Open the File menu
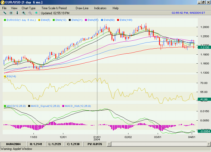The image size is (211, 152). pyautogui.click(x=4, y=8)
